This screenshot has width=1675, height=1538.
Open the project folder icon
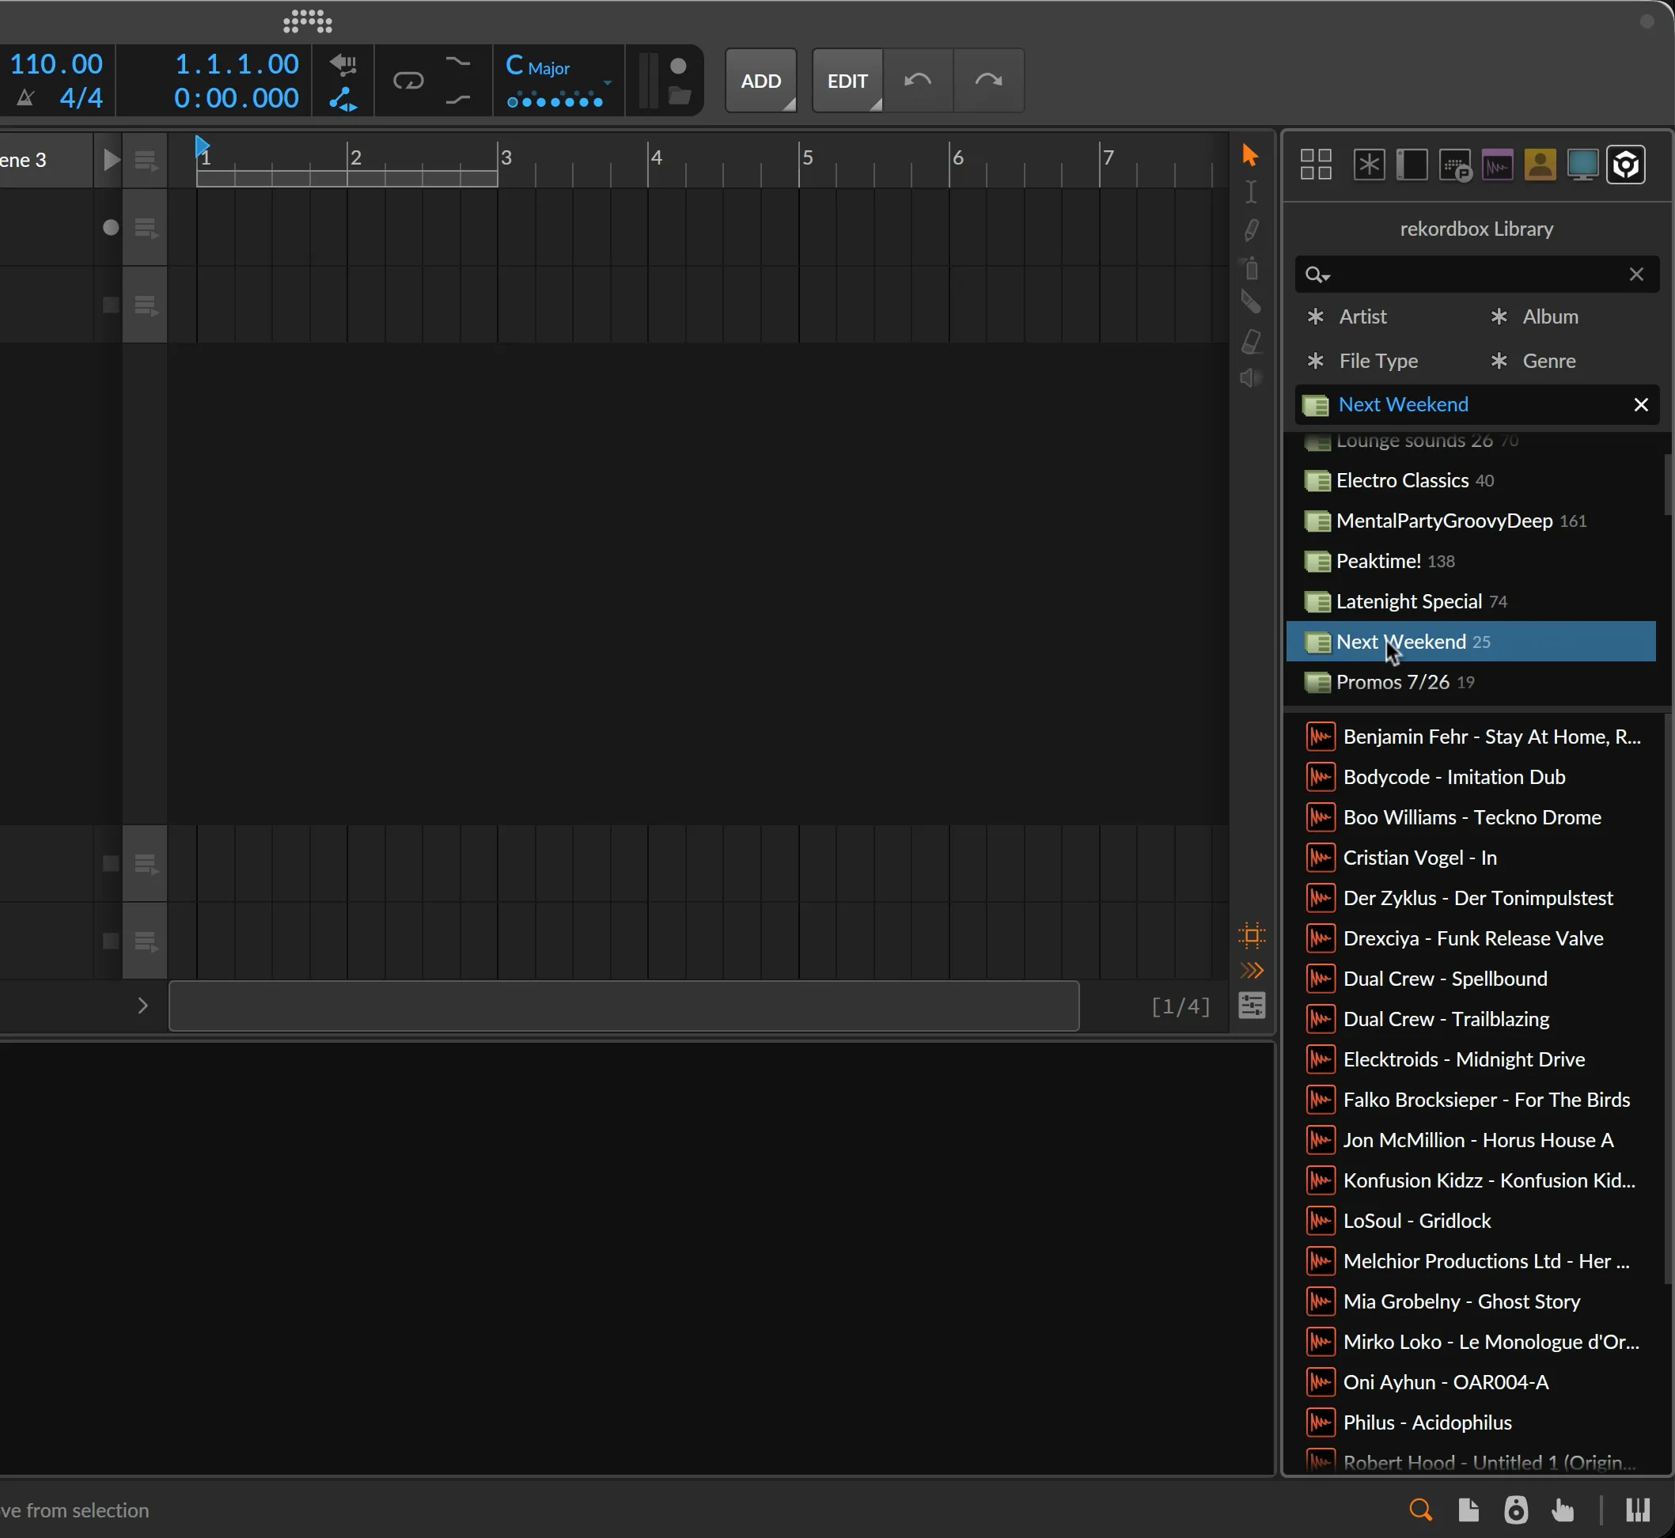(x=679, y=96)
